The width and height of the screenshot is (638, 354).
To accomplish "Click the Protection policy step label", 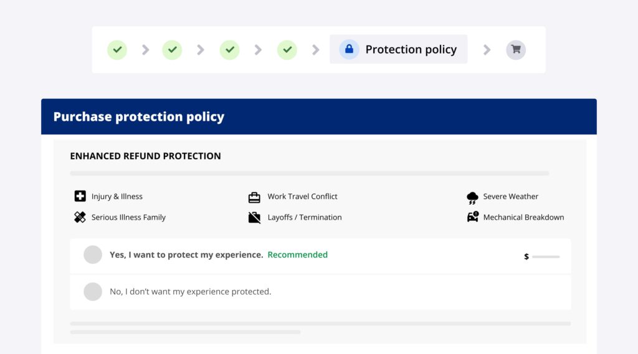I will [411, 50].
